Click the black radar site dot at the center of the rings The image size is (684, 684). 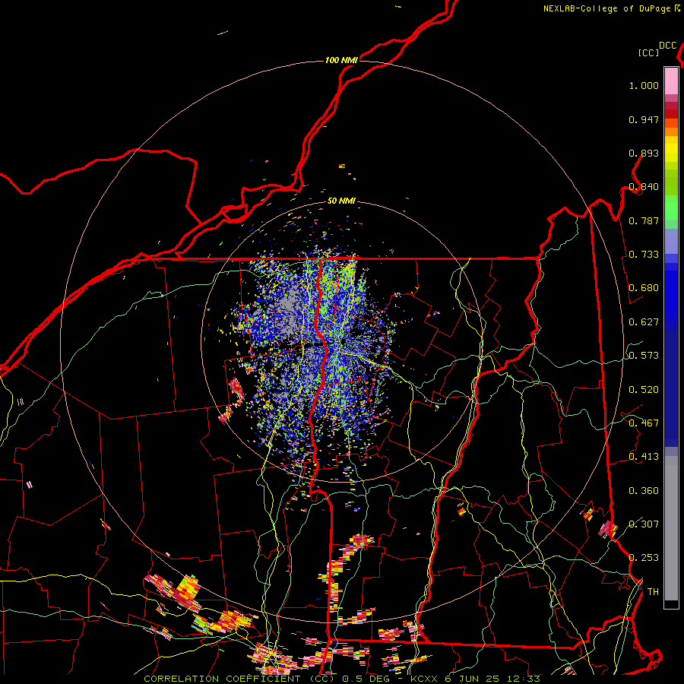point(344,340)
